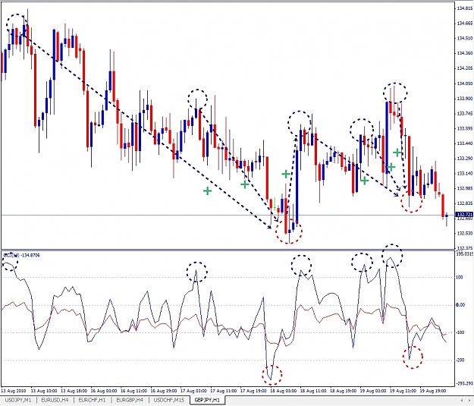Select the active GBPJPY,H1 chart tab

207,400
